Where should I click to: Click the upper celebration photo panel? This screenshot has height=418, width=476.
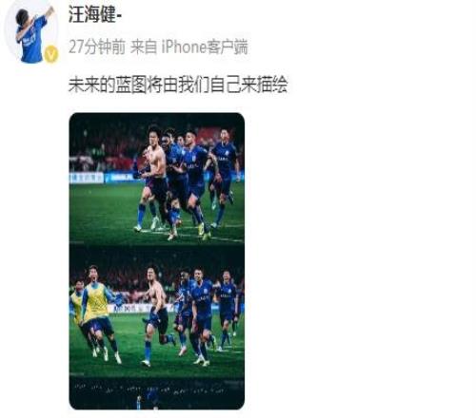coord(157,179)
